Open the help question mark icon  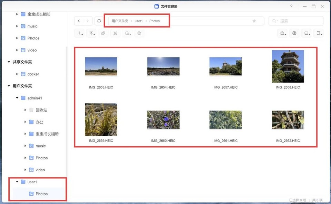pyautogui.click(x=291, y=7)
